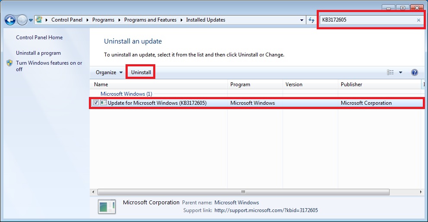Expand arrow after Programs breadcrumb
Image resolution: width=428 pixels, height=222 pixels.
point(119,20)
